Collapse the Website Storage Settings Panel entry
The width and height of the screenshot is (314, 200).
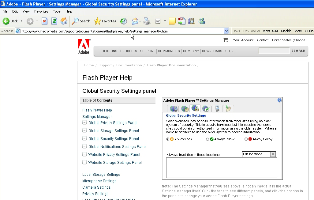point(84,162)
